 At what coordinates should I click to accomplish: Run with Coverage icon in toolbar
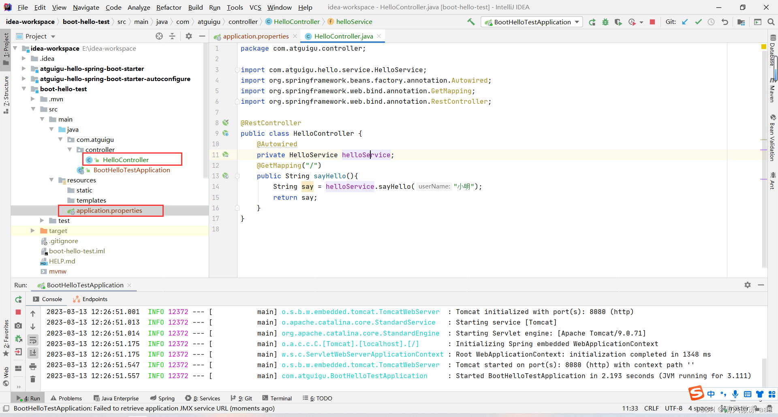pos(618,22)
